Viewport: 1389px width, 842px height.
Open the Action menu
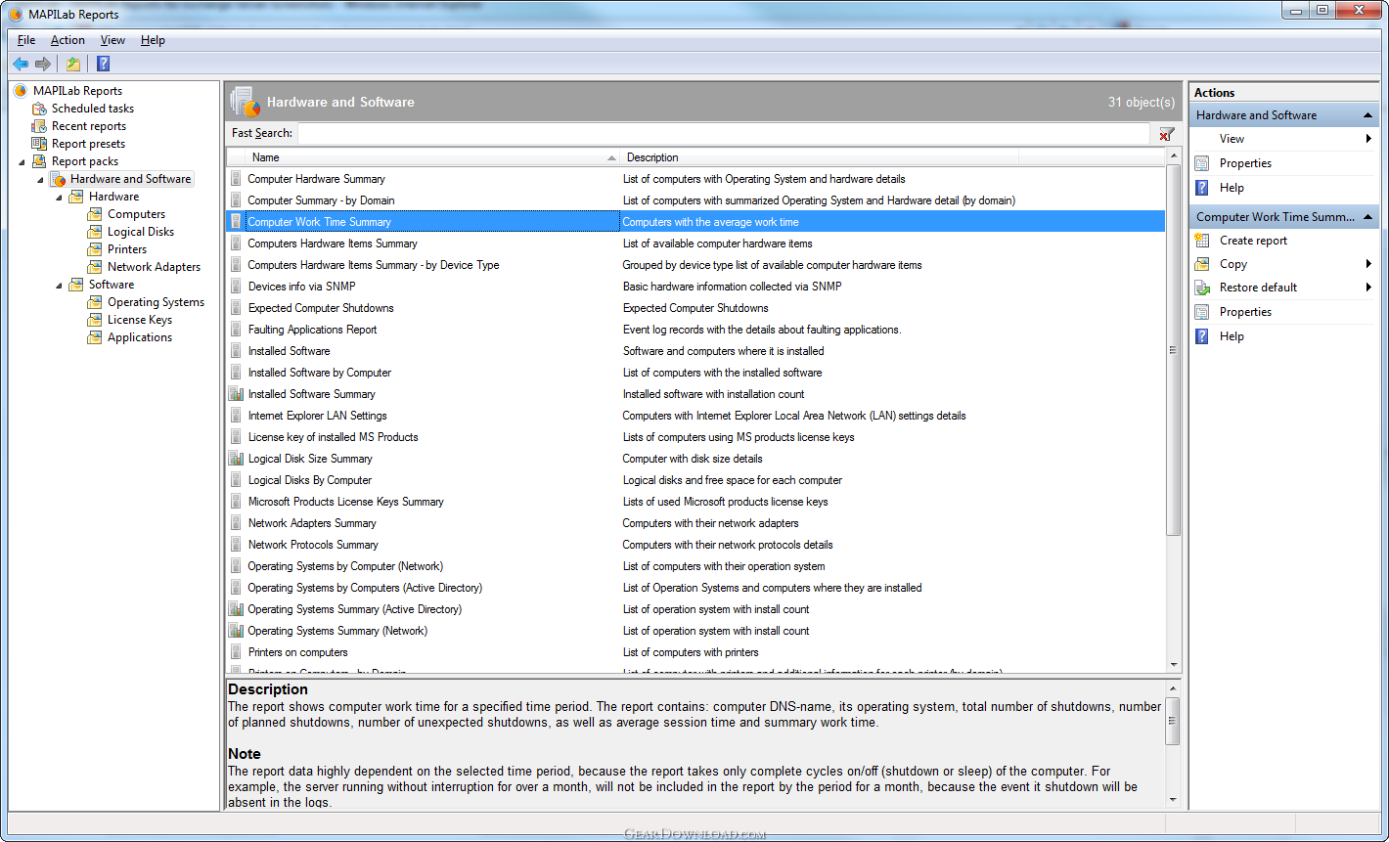pos(67,40)
